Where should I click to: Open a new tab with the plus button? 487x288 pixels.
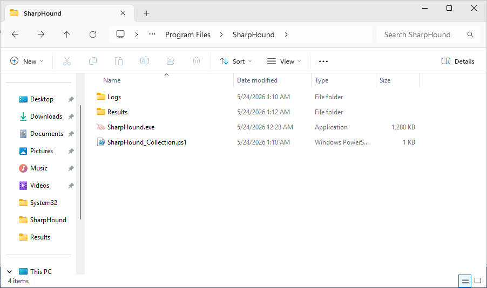147,13
